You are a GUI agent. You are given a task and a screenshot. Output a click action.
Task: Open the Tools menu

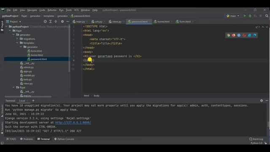(68, 10)
